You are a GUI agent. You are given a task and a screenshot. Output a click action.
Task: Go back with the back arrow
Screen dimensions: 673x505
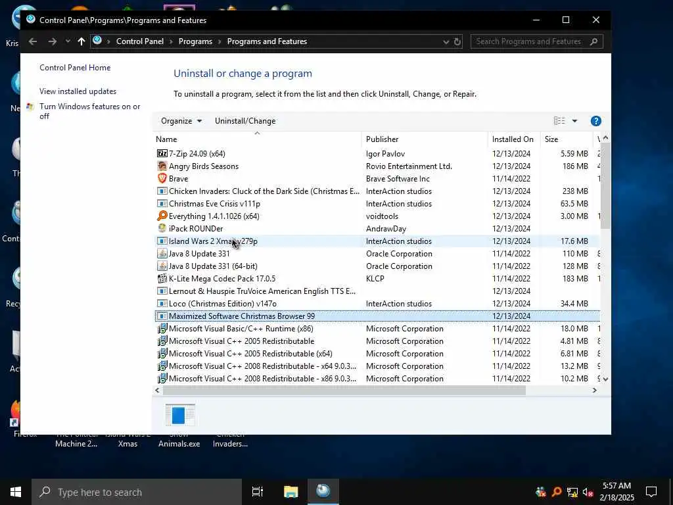coord(33,41)
